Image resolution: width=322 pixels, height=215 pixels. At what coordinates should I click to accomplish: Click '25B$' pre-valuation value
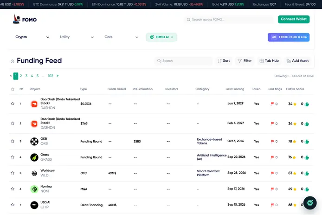pyautogui.click(x=137, y=142)
